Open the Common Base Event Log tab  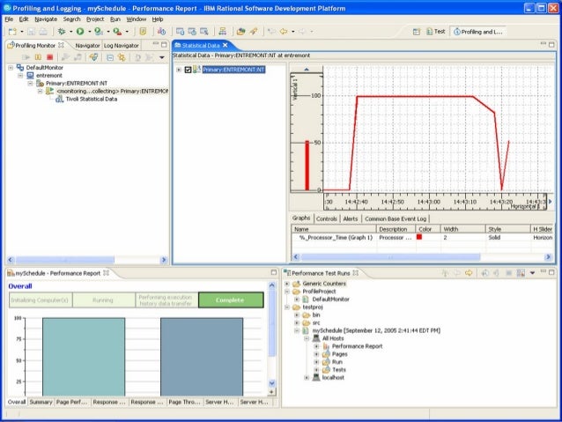396,218
